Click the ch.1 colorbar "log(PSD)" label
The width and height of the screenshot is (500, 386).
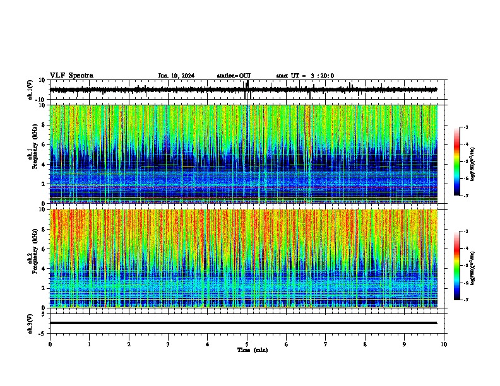(473, 164)
